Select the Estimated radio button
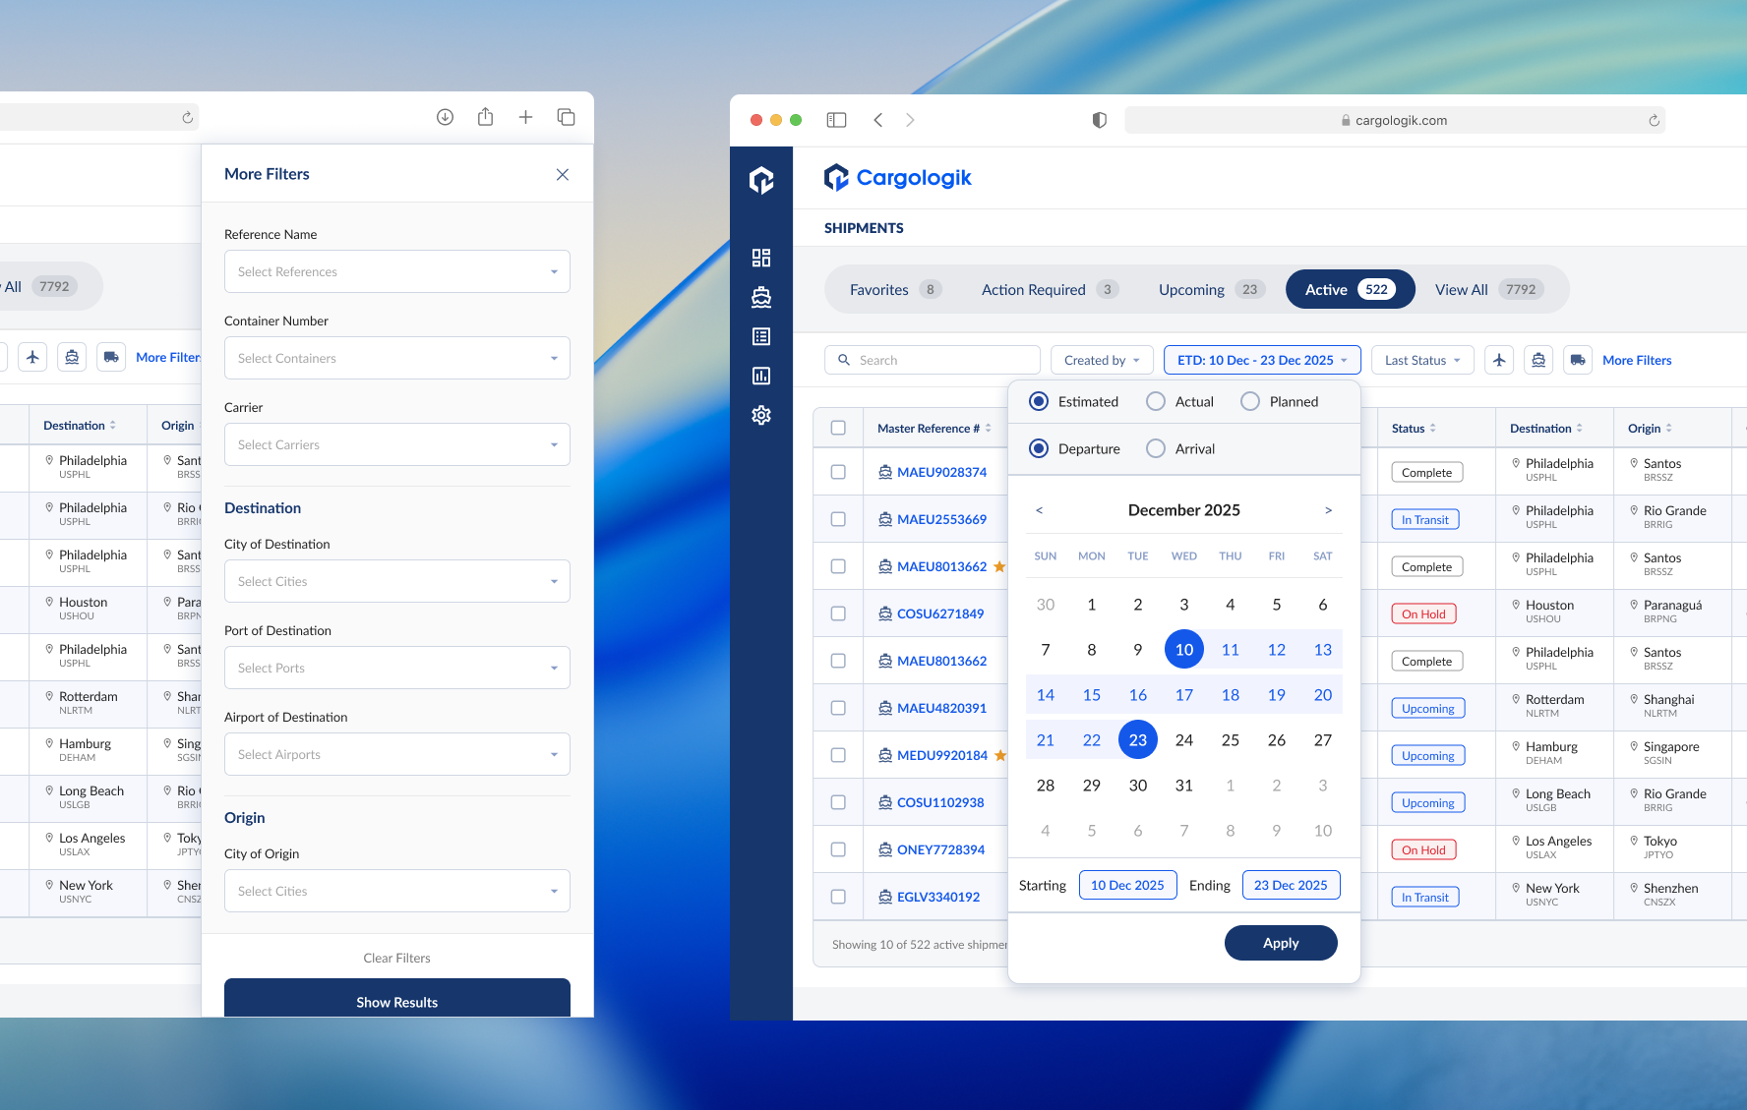The width and height of the screenshot is (1747, 1110). click(x=1039, y=401)
